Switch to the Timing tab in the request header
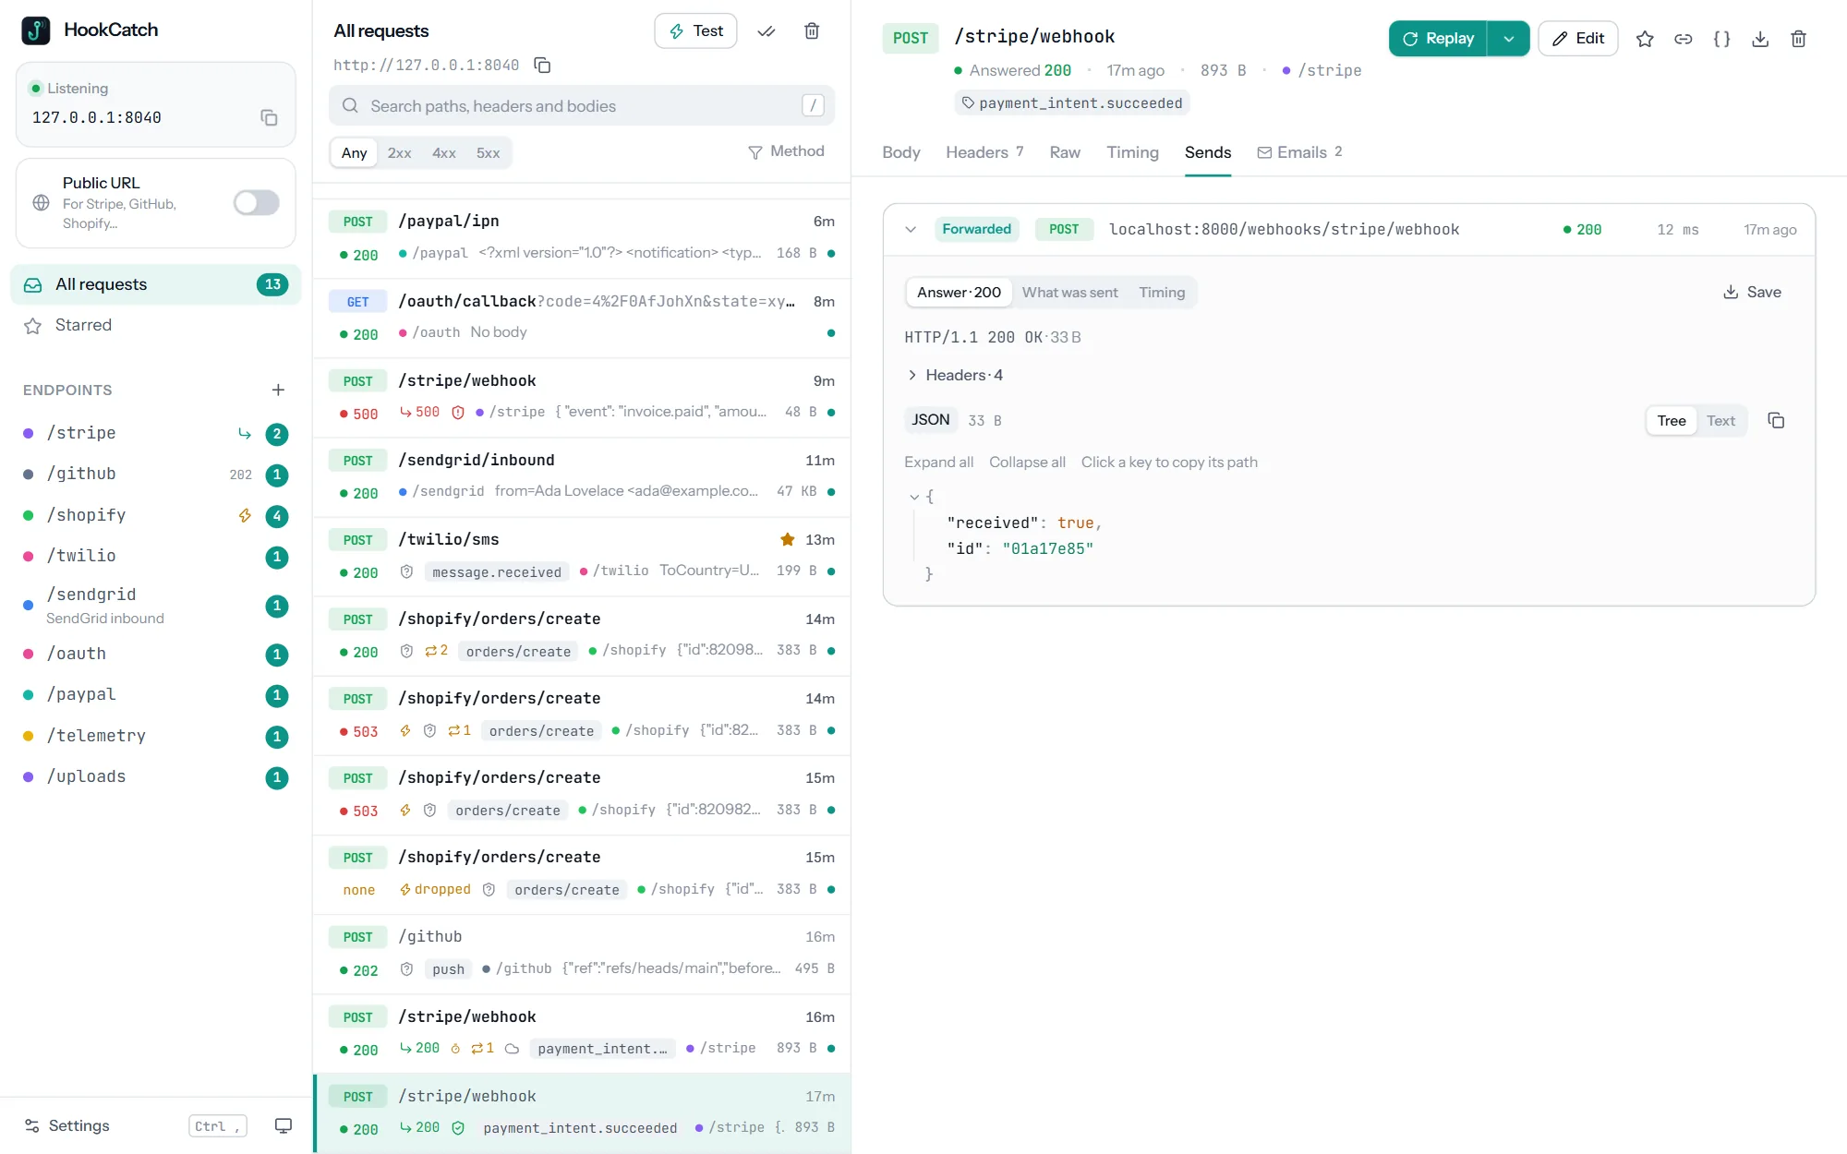Screen dimensions: 1847x1154 (1132, 152)
